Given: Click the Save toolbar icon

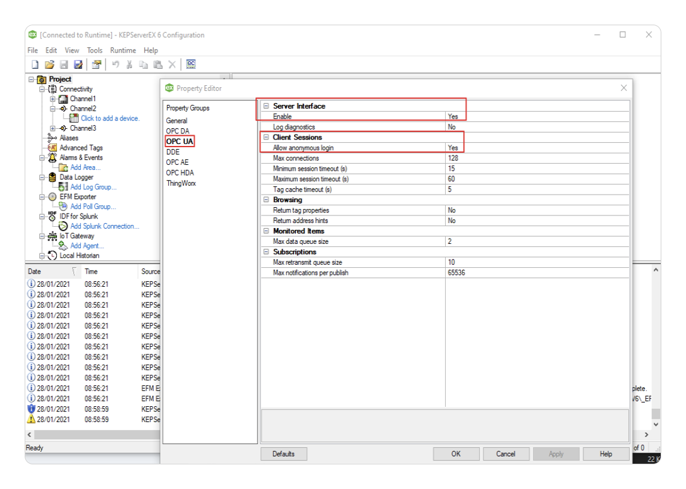Looking at the screenshot, I should (64, 64).
